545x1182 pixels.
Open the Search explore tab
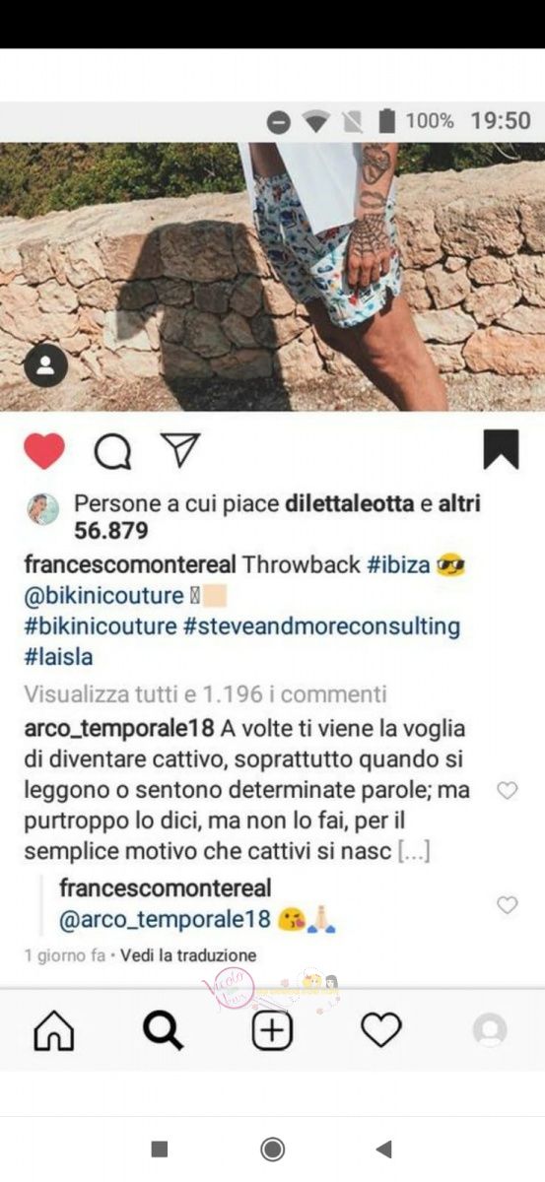164,1031
